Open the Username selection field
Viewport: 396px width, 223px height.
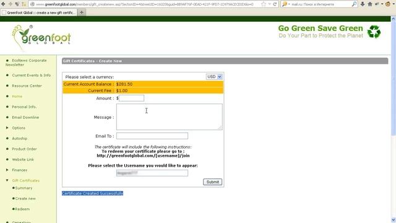coord(152,173)
